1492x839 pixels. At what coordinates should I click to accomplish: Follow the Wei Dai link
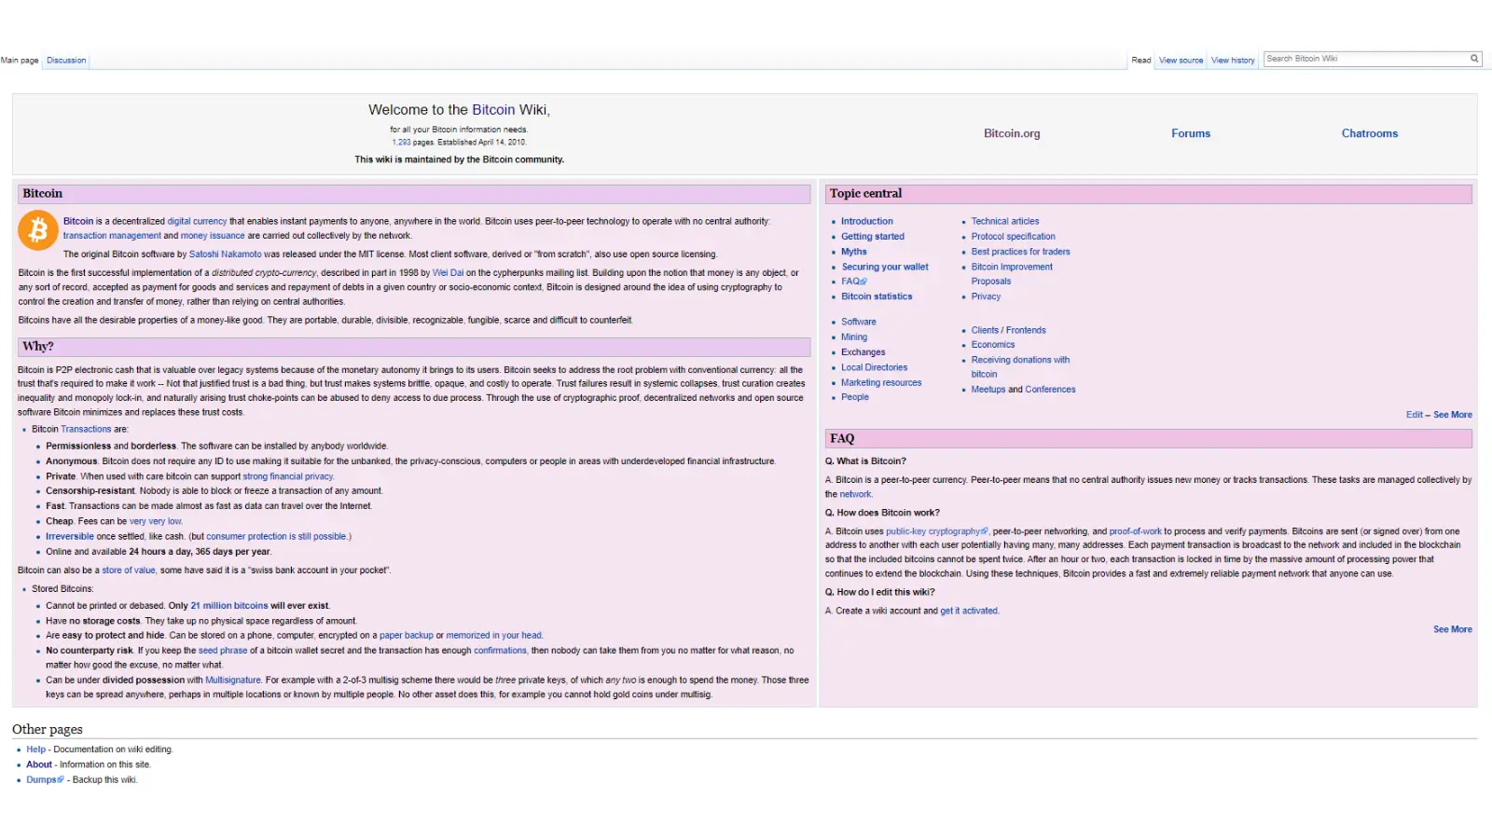[x=448, y=273]
